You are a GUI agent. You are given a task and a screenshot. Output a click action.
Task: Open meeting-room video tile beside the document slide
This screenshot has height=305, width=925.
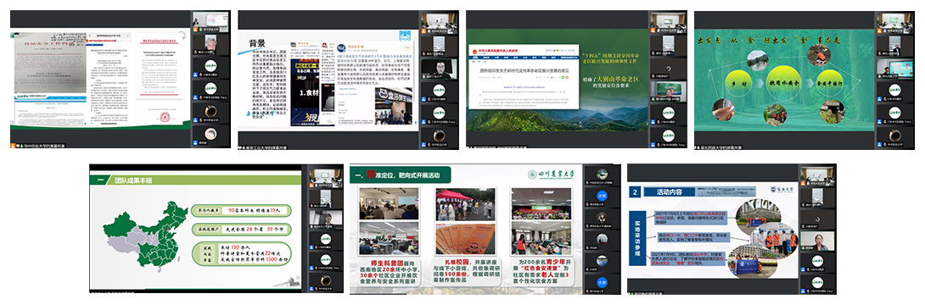click(211, 22)
